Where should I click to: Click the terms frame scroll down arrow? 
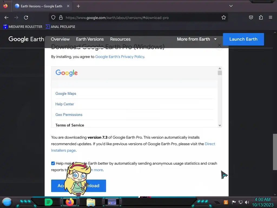(x=220, y=125)
